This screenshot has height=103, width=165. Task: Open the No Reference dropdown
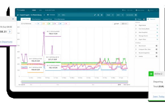pos(29,24)
